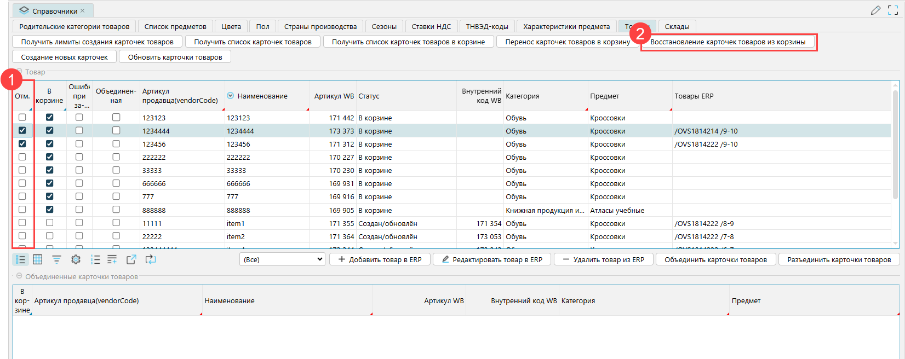Collapse the Объединенные карточки товаров section
The width and height of the screenshot is (905, 359).
click(x=19, y=276)
